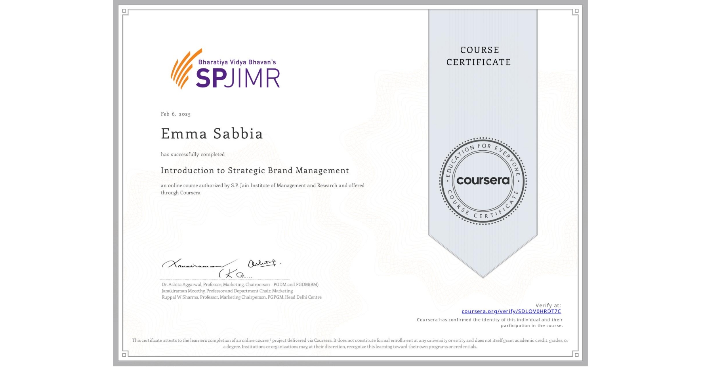The width and height of the screenshot is (702, 367).
Task: Click the coursera wordmark inside the seal
Action: click(x=483, y=181)
